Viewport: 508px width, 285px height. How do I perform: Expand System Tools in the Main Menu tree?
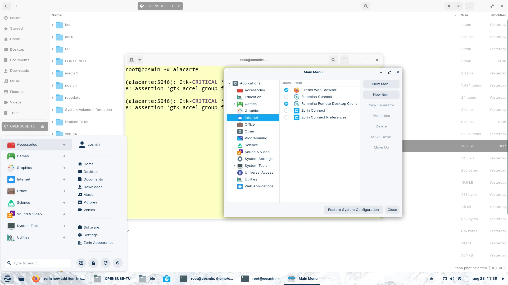[x=234, y=166]
